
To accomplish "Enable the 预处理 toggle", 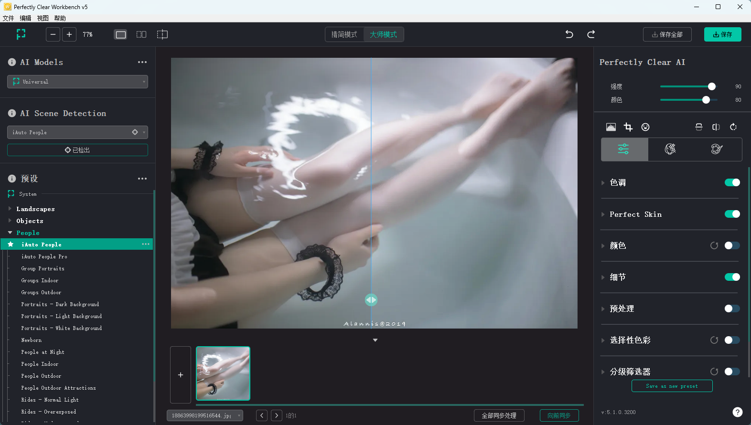I will [x=732, y=308].
